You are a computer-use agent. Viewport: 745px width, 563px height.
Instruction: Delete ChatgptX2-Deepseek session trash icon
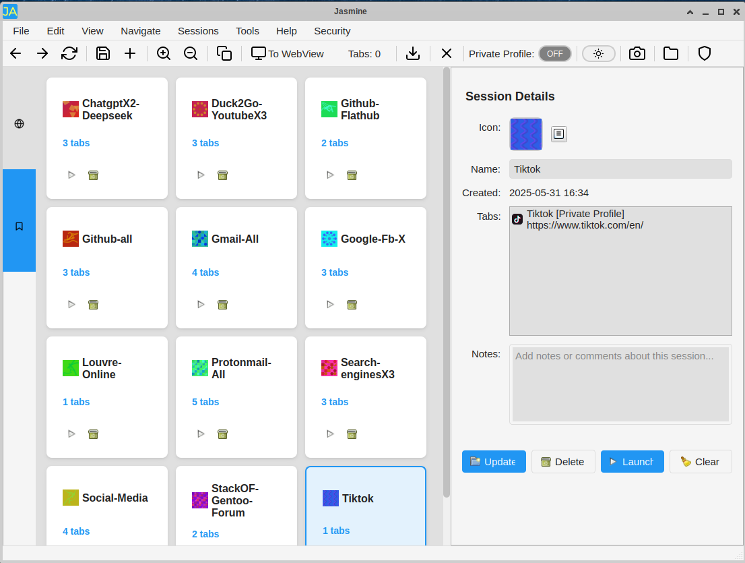93,175
